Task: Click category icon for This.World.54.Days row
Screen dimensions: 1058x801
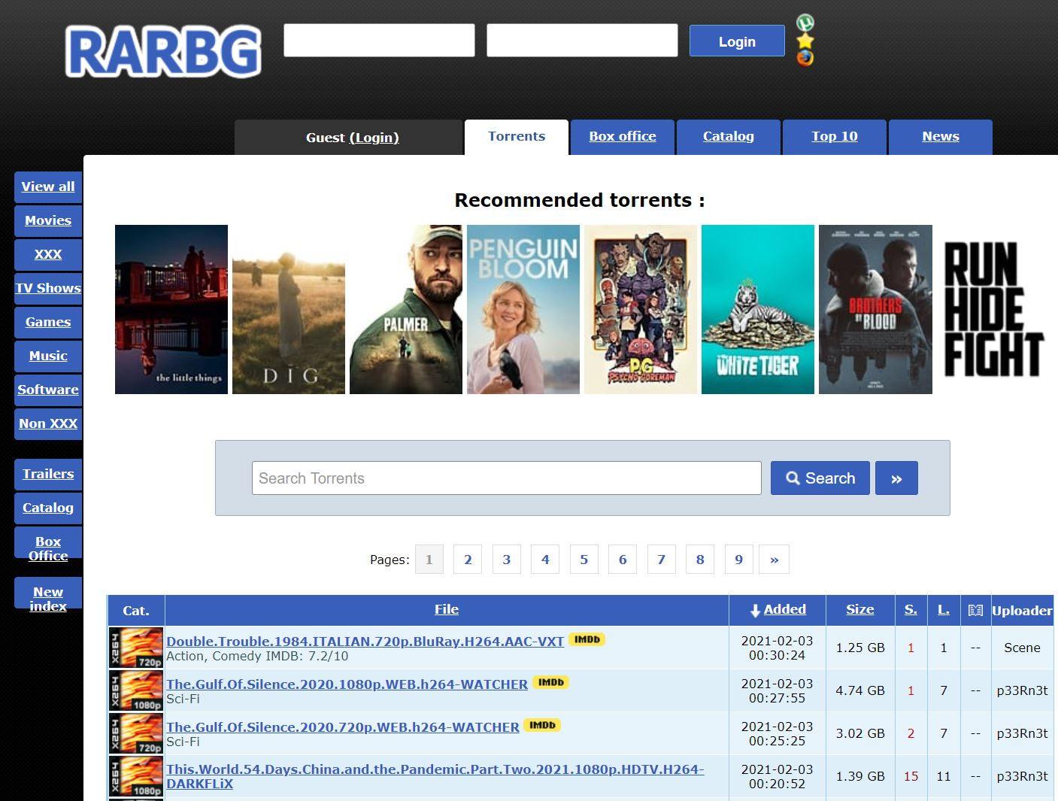Action: [x=136, y=776]
